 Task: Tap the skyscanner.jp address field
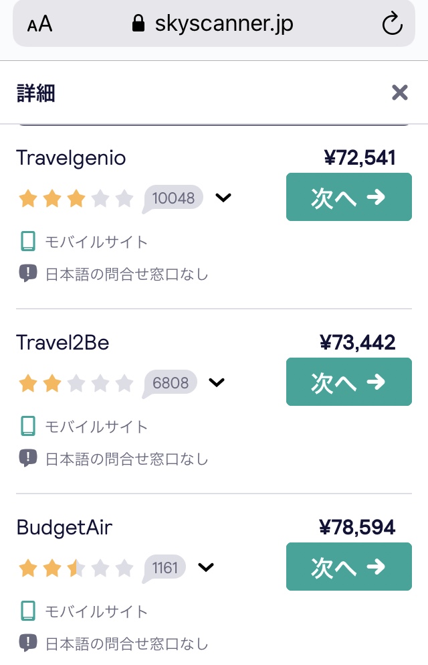tap(223, 25)
